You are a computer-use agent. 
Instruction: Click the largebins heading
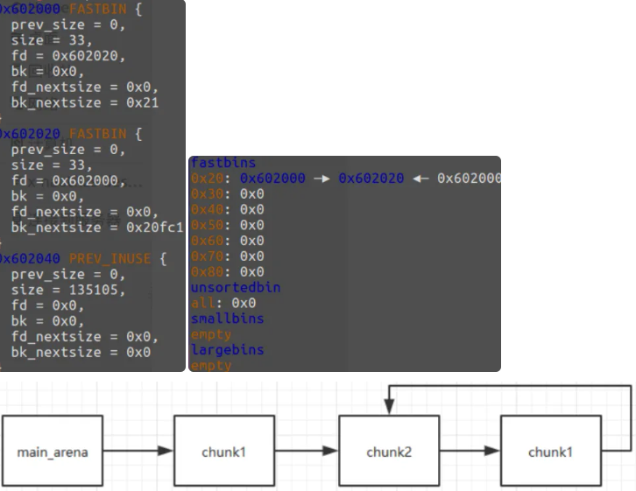[x=226, y=350]
